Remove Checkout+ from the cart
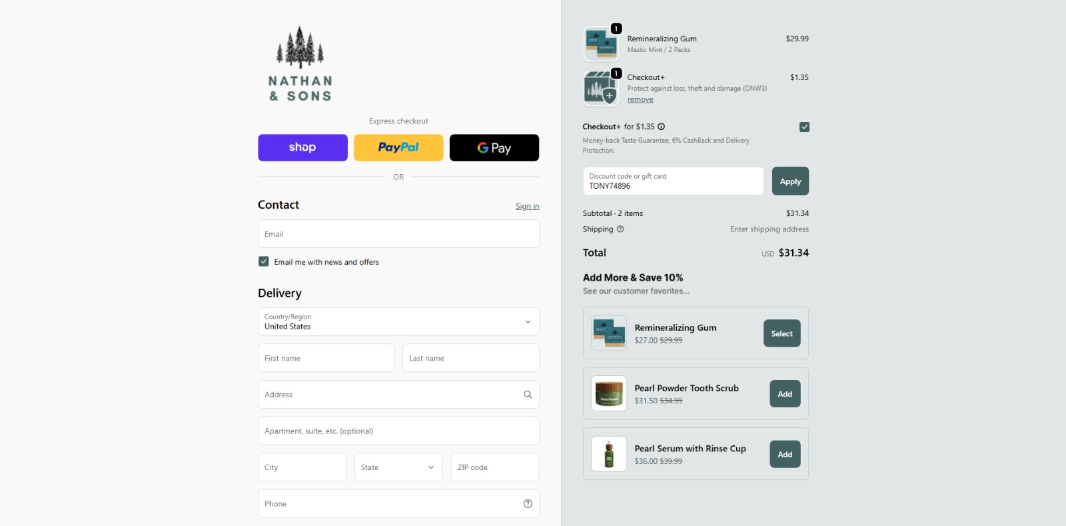The width and height of the screenshot is (1066, 526). click(x=640, y=100)
